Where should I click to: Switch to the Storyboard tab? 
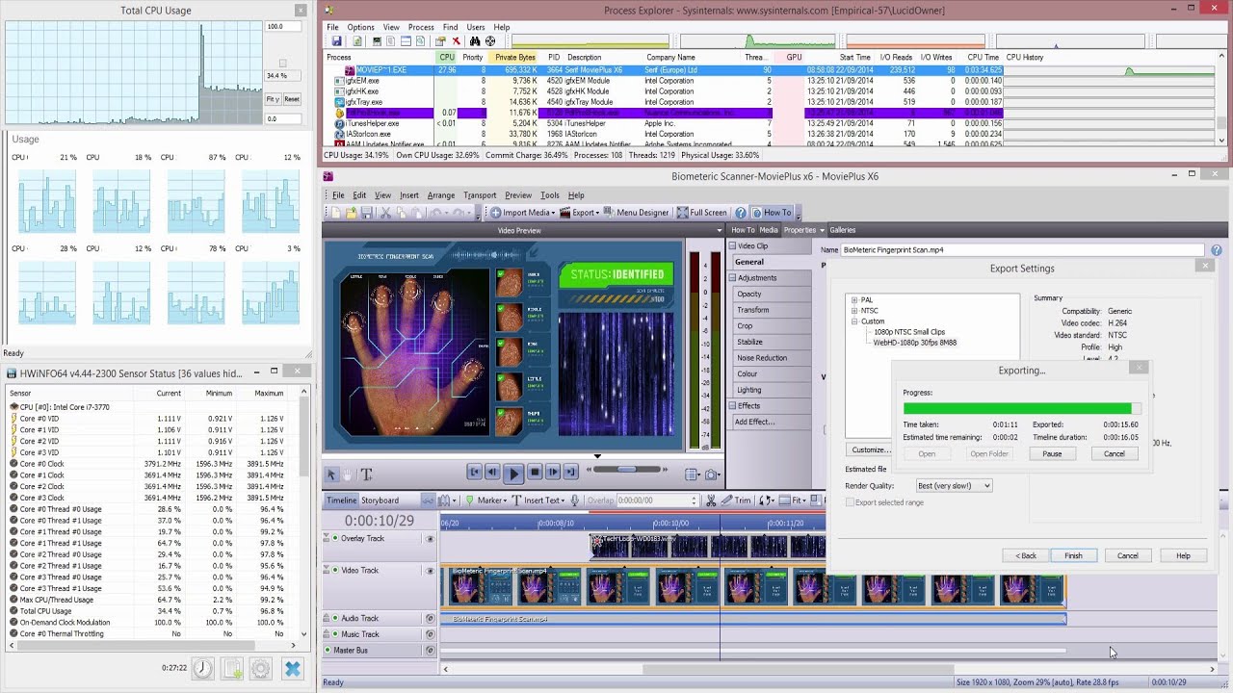(x=380, y=500)
